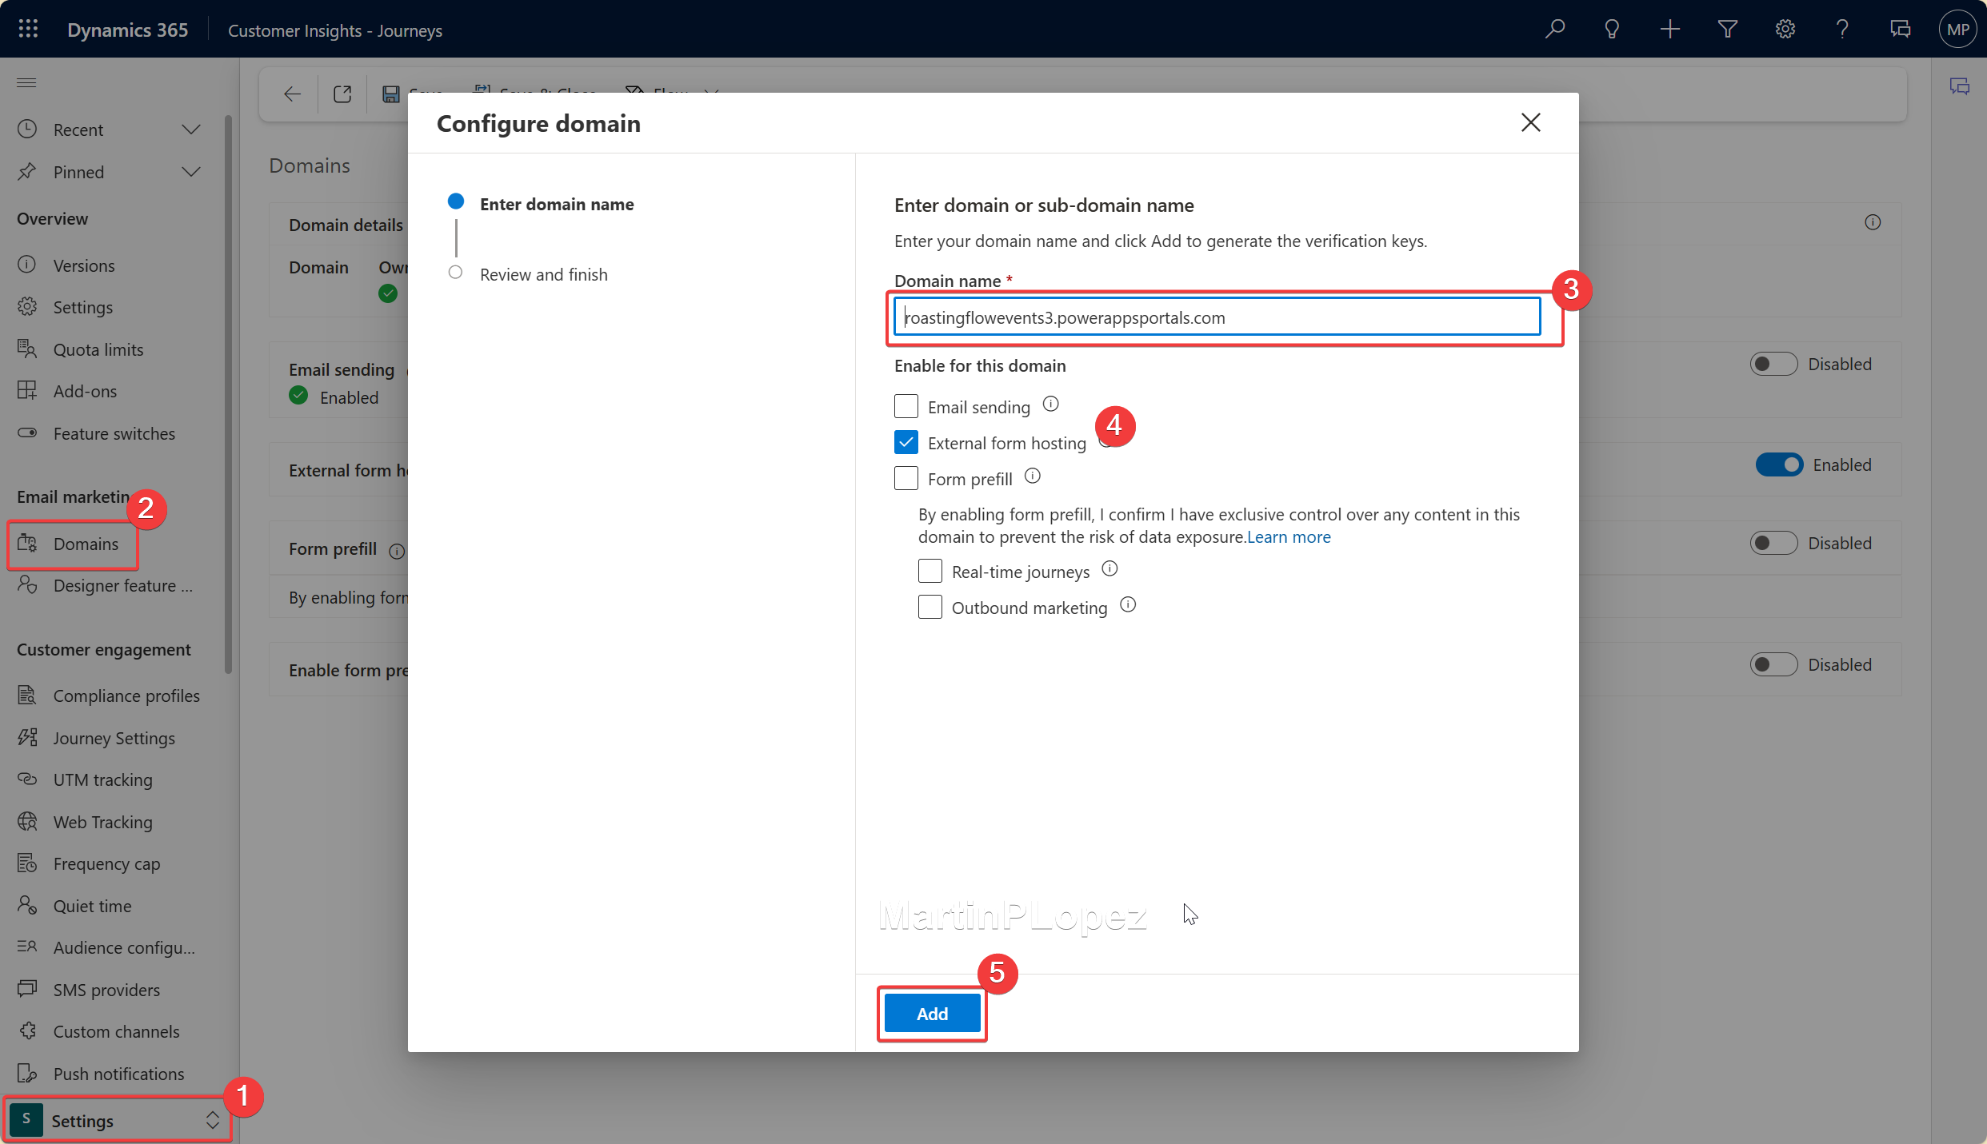This screenshot has height=1144, width=1987.
Task: Click the Email sending info icon
Action: click(1050, 405)
